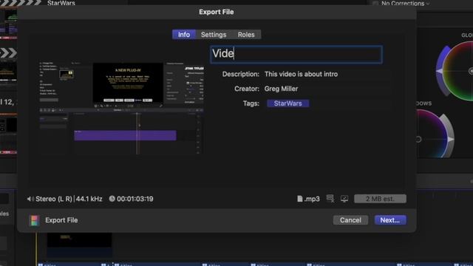
Task: Click the clock duration icon
Action: pyautogui.click(x=112, y=199)
